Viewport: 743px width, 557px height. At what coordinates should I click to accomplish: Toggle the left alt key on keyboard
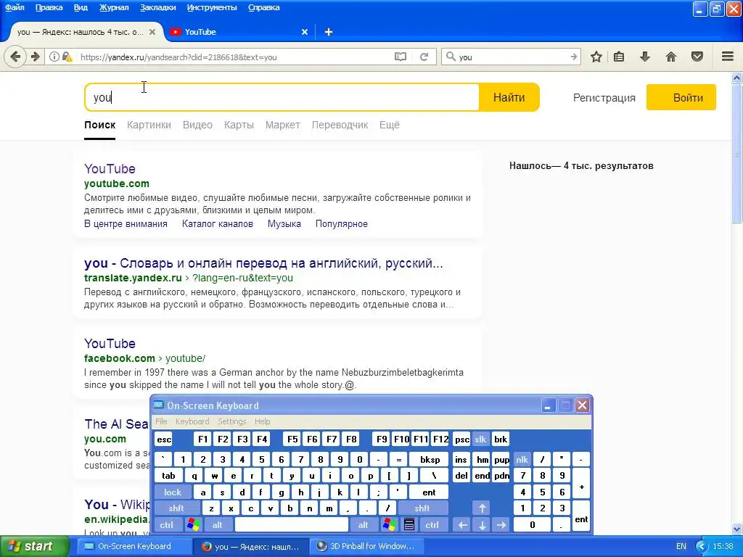coord(218,525)
